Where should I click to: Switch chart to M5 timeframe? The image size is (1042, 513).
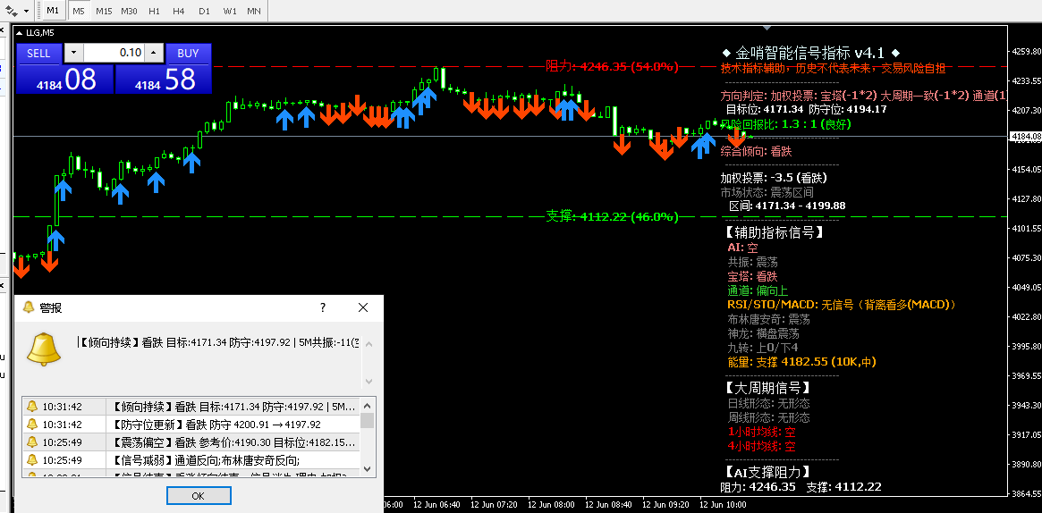tap(79, 12)
